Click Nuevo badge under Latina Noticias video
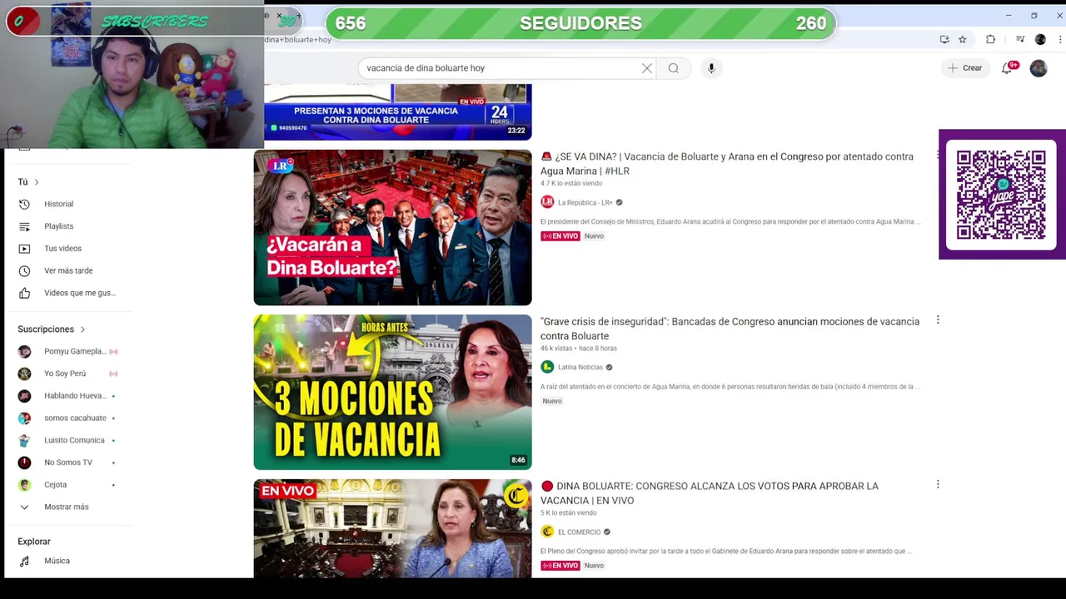 pos(552,401)
